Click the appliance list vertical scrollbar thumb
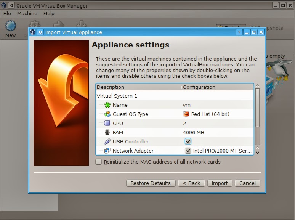295x220 pixels. (258, 108)
